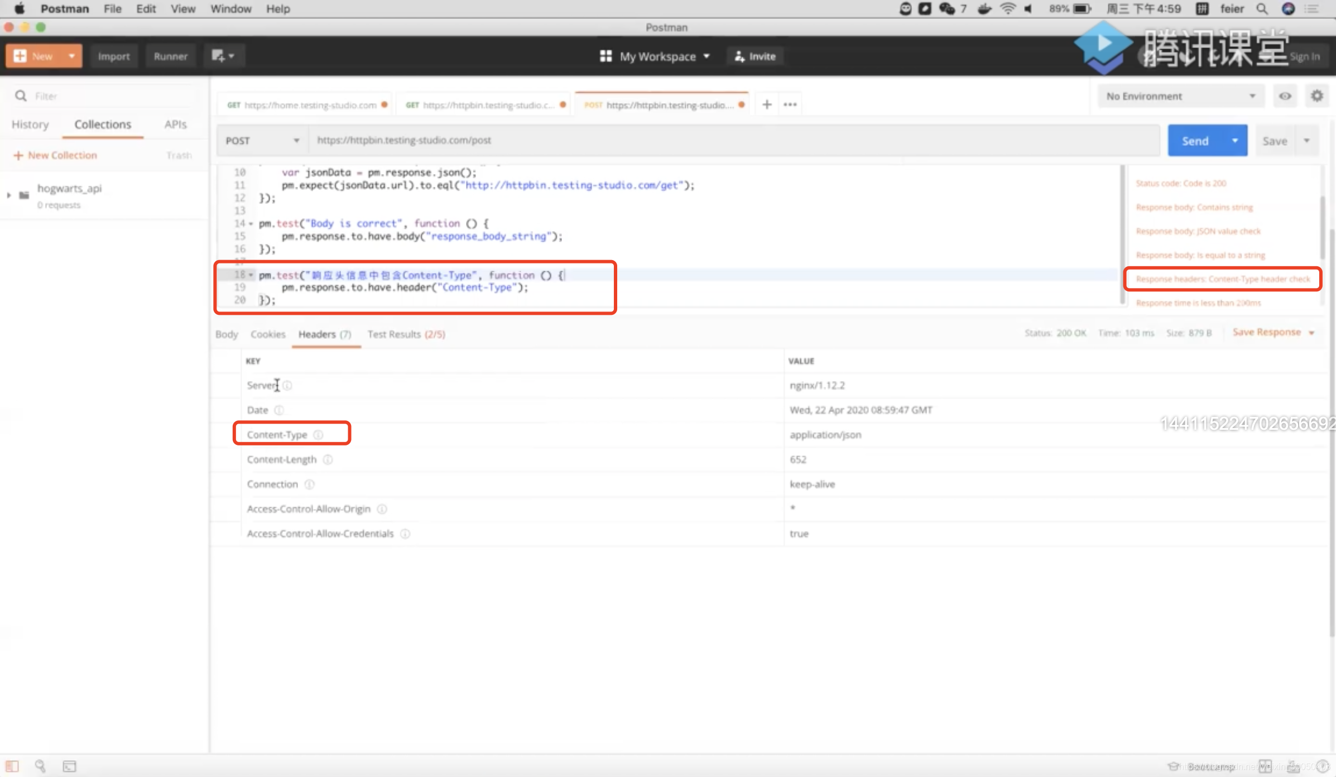Toggle the sidebar icon in bottom status bar

[x=12, y=766]
